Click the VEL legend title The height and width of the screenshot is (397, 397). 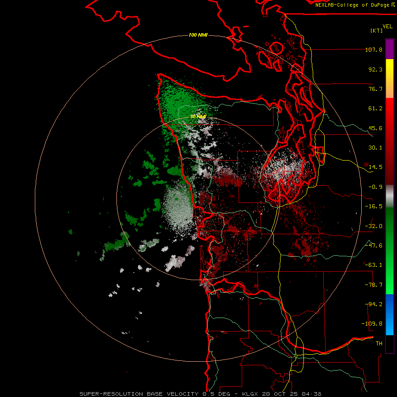coord(387,26)
